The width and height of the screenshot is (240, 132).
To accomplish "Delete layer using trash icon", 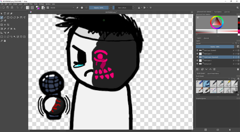I will point(238,69).
